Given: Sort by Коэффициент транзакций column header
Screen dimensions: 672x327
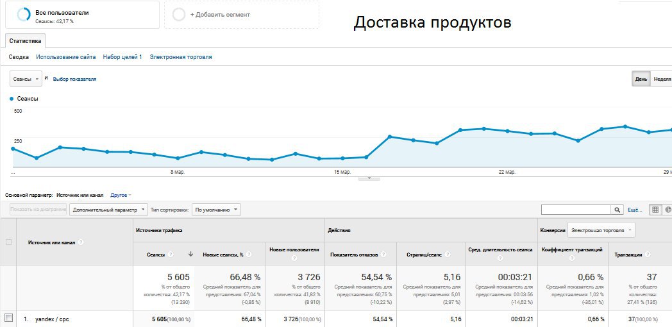Looking at the screenshot, I should pyautogui.click(x=572, y=249).
